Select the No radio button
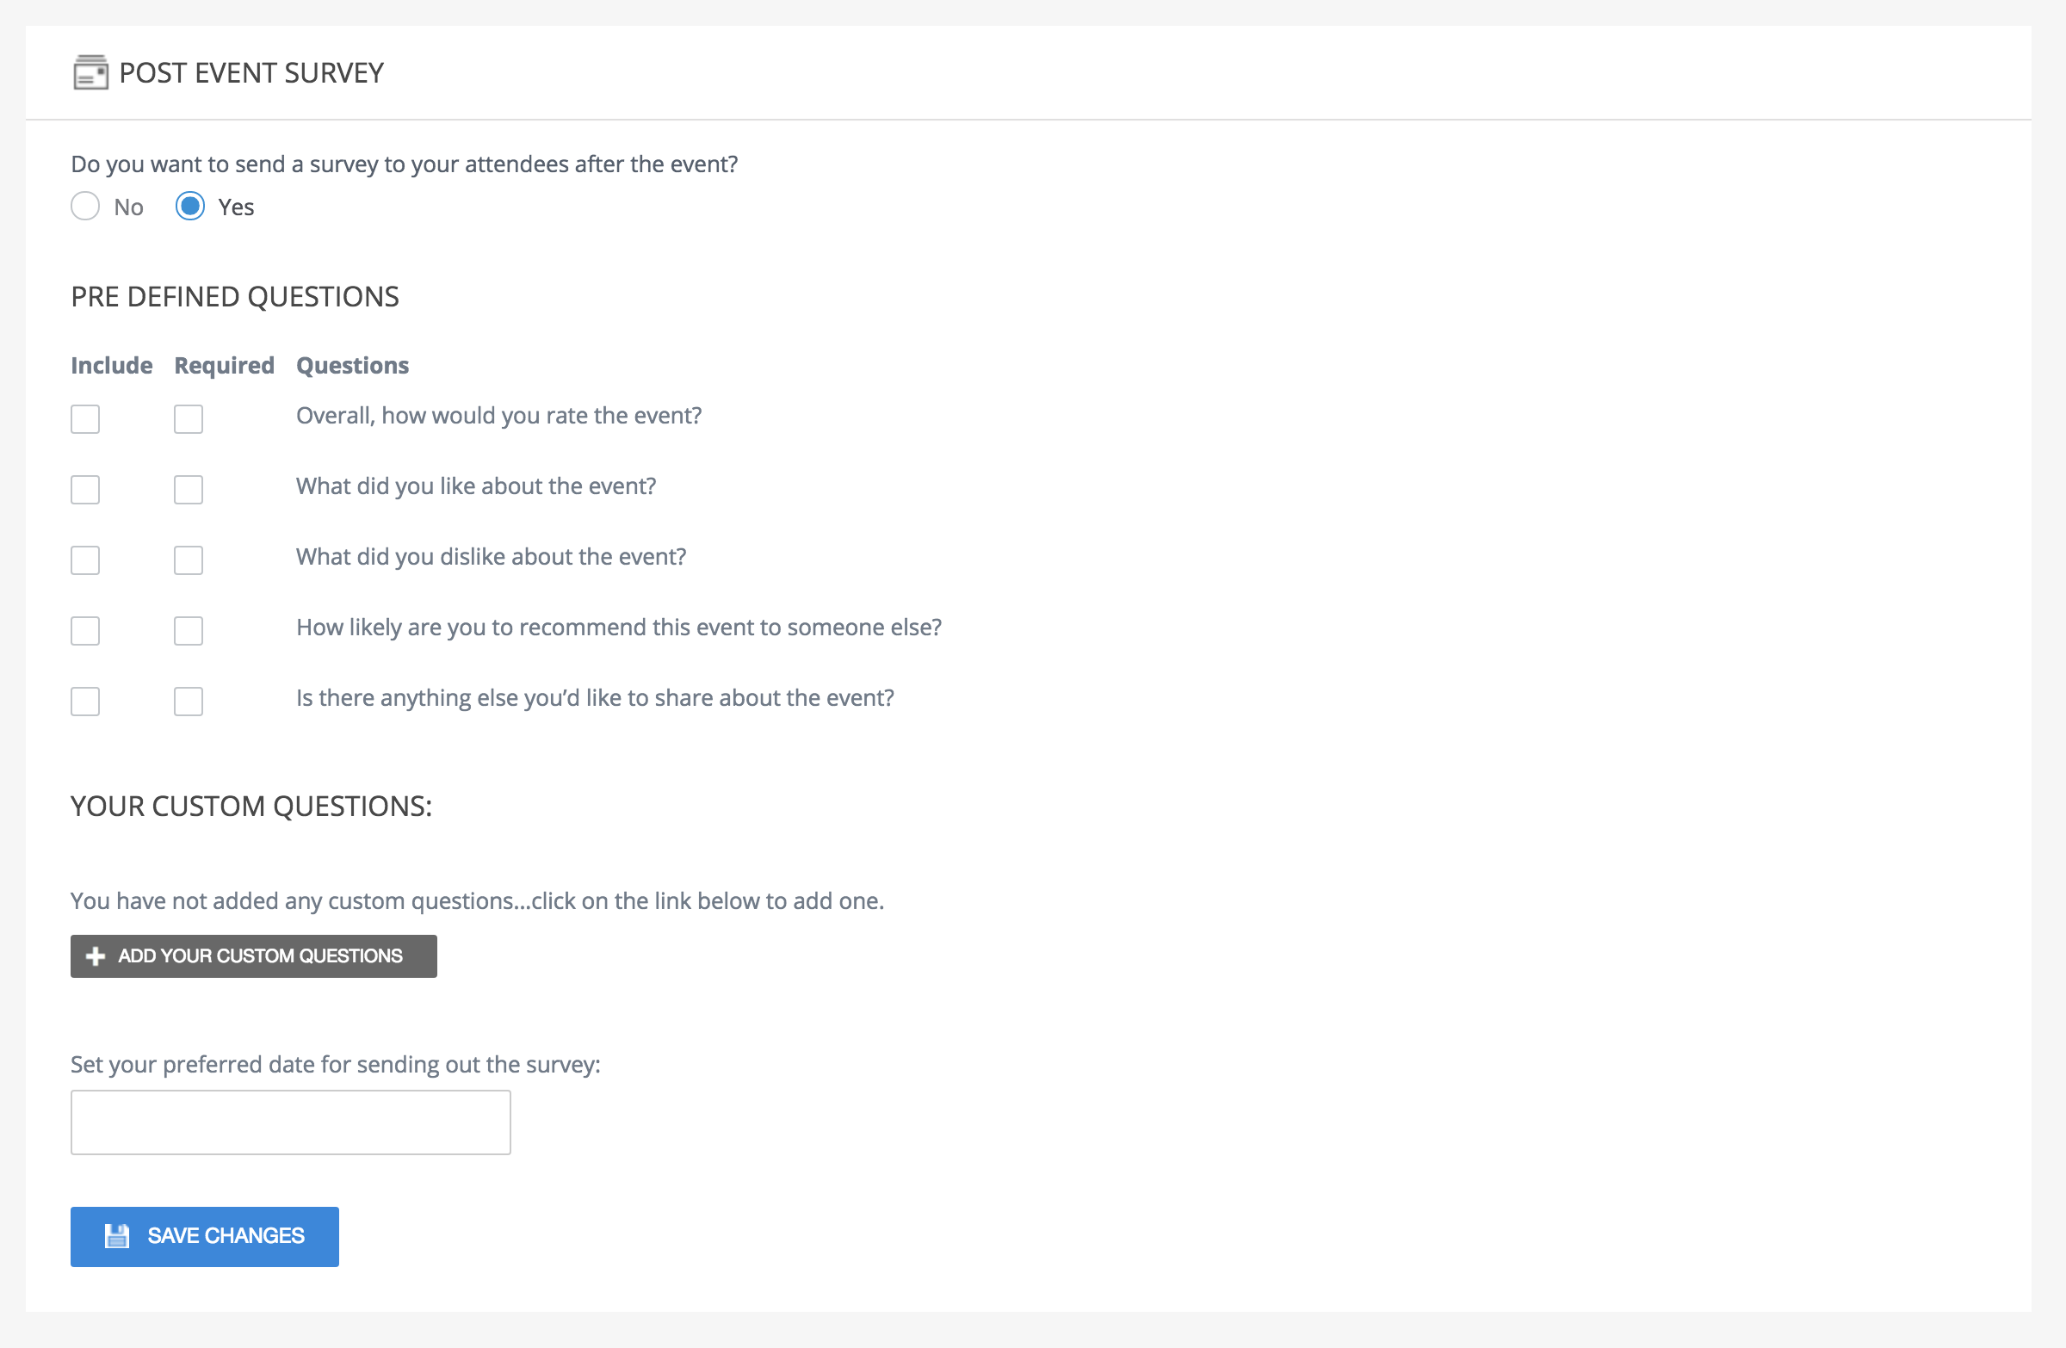The width and height of the screenshot is (2066, 1348). pos(85,207)
